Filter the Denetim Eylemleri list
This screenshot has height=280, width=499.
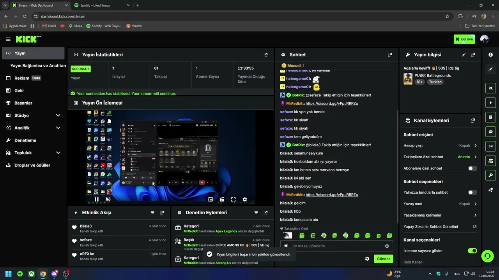(x=256, y=213)
